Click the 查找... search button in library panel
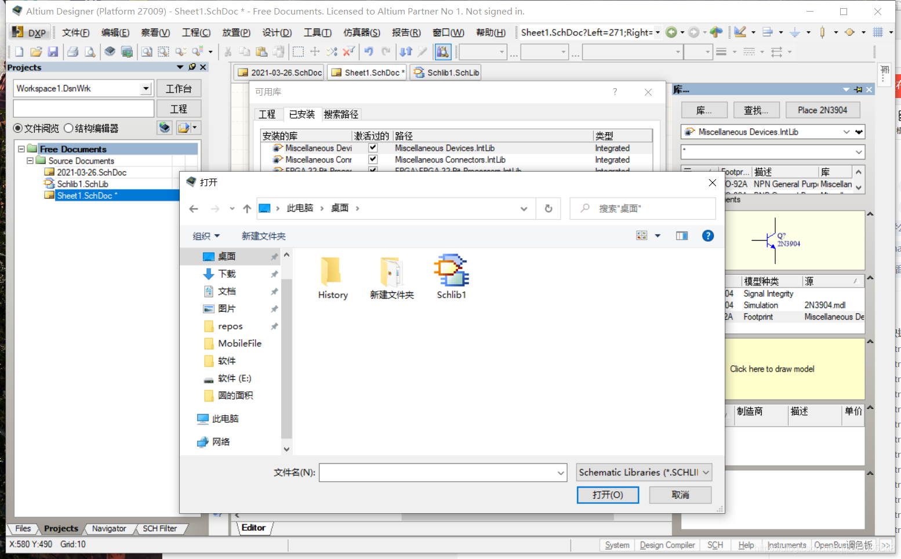Screen dimensions: 901x559 tap(755, 110)
